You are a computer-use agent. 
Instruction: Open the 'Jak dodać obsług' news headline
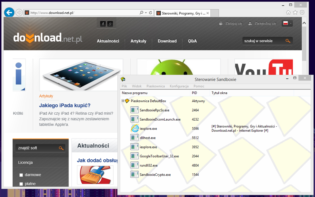coord(97,161)
